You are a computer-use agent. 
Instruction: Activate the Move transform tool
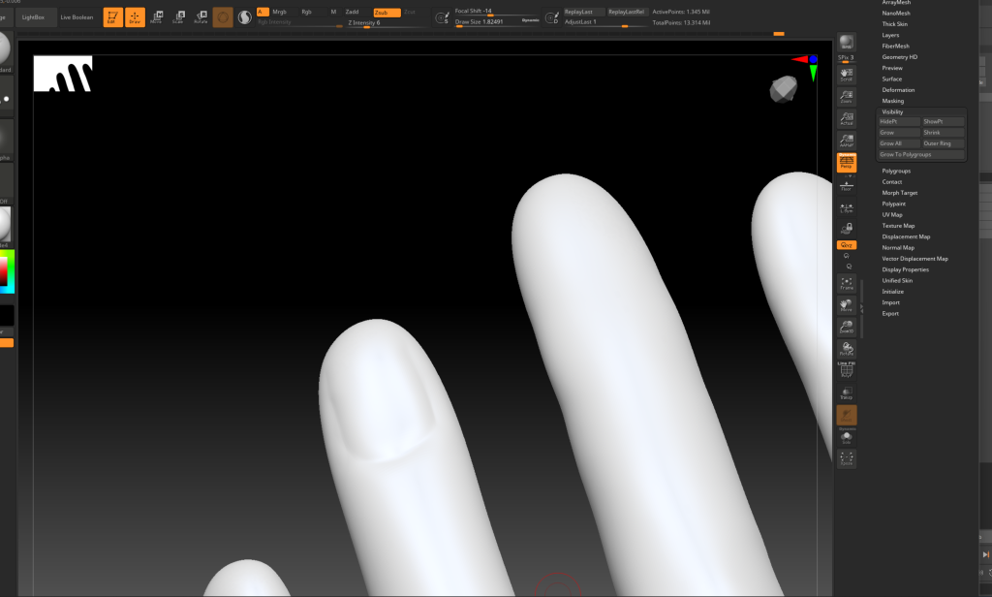[156, 17]
